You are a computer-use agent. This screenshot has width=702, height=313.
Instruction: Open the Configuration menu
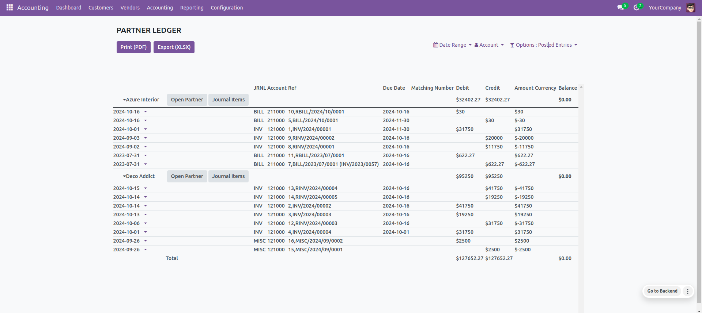[227, 8]
